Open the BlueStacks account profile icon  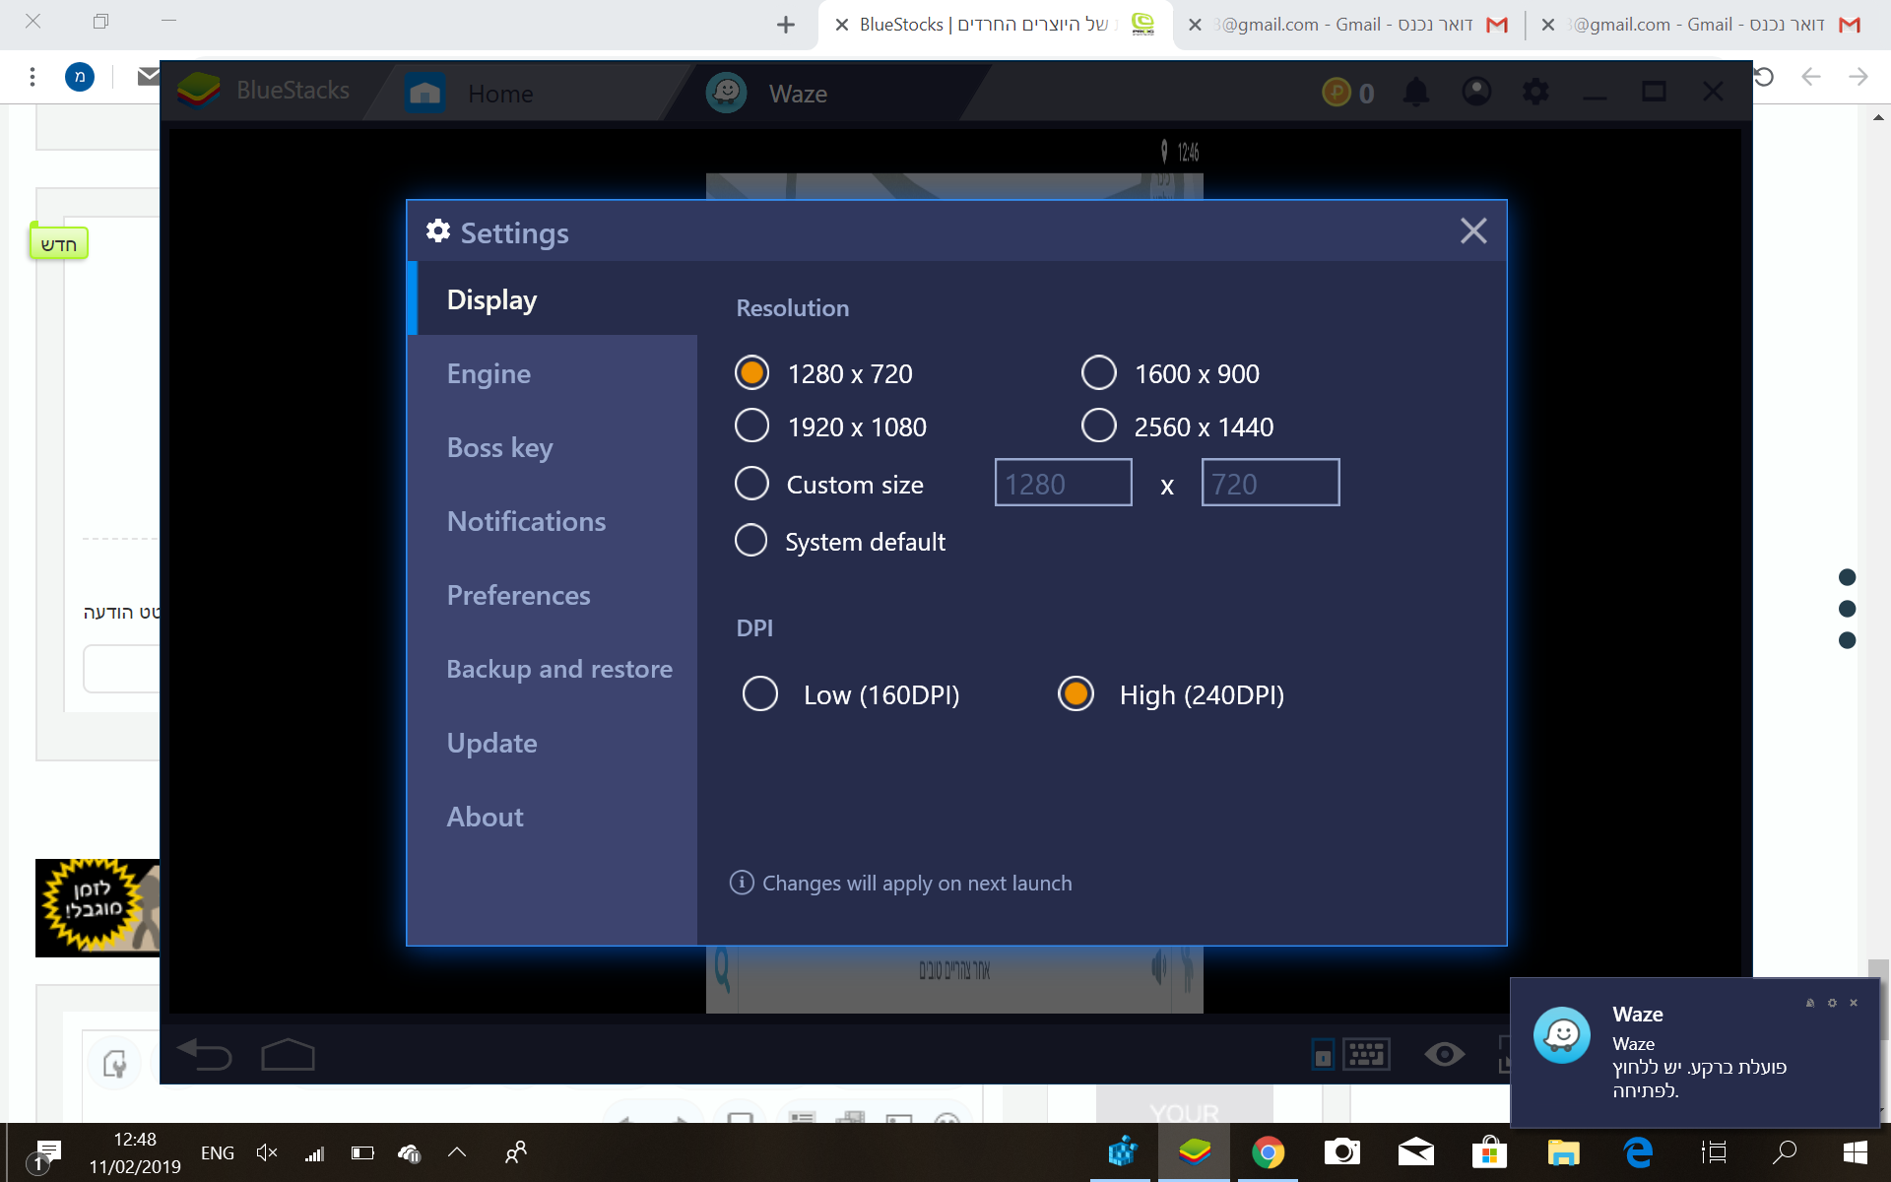1476,92
